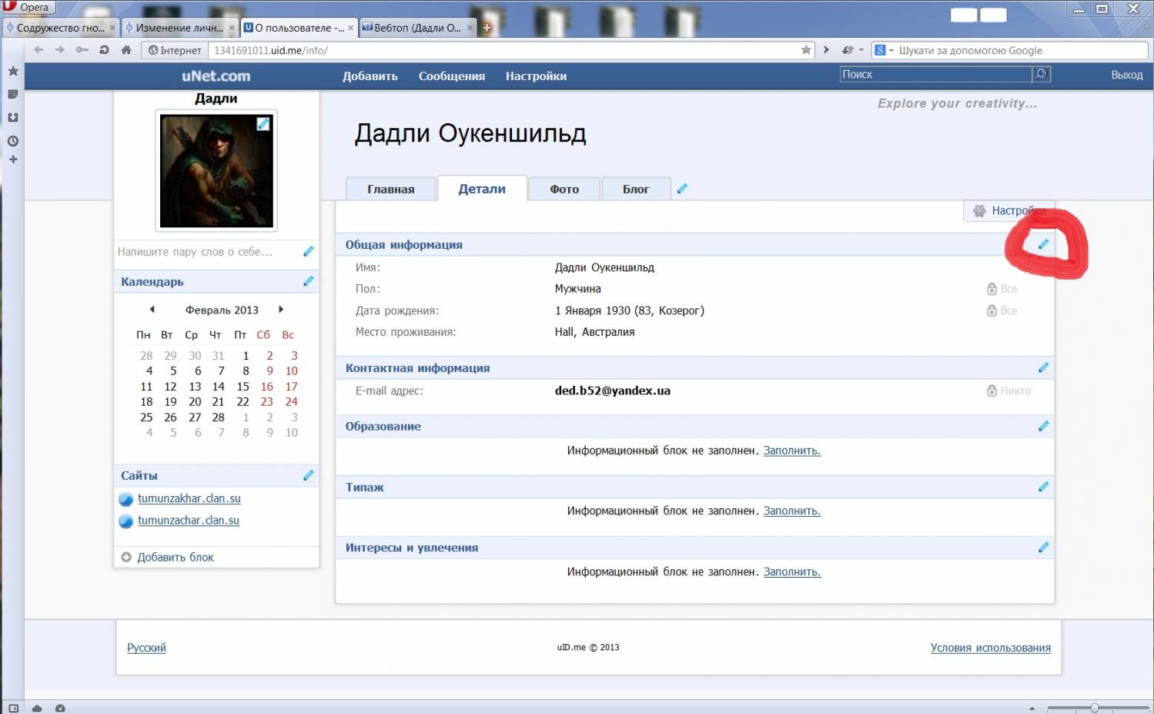Edit the Контактная информация section
This screenshot has width=1154, height=714.
point(1043,367)
